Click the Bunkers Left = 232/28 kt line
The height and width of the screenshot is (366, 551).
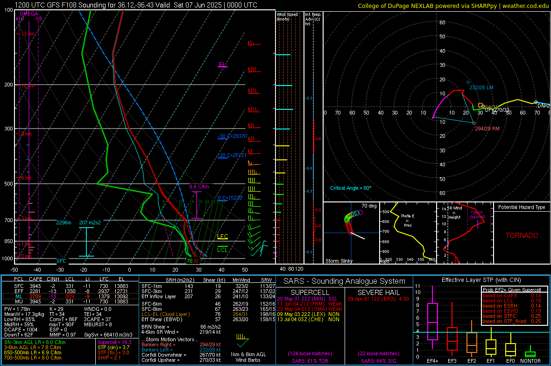(181, 350)
